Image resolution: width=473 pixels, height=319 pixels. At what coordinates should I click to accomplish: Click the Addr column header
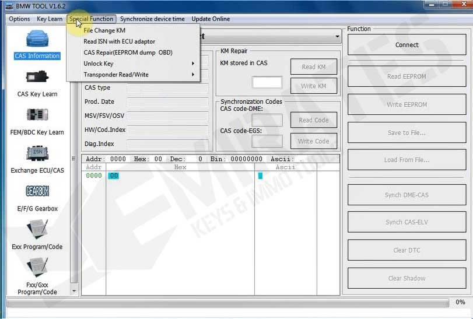[x=94, y=167]
